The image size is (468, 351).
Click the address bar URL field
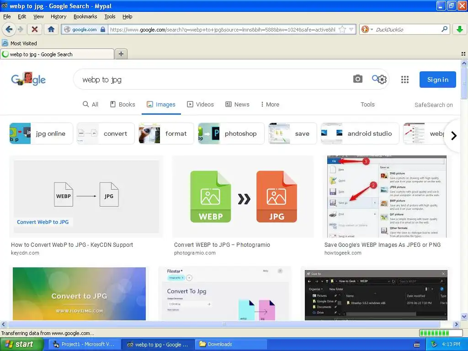223,29
